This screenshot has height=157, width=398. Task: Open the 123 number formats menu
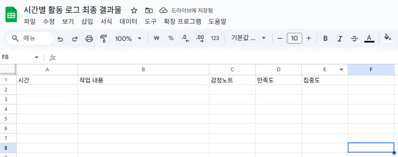[215, 38]
